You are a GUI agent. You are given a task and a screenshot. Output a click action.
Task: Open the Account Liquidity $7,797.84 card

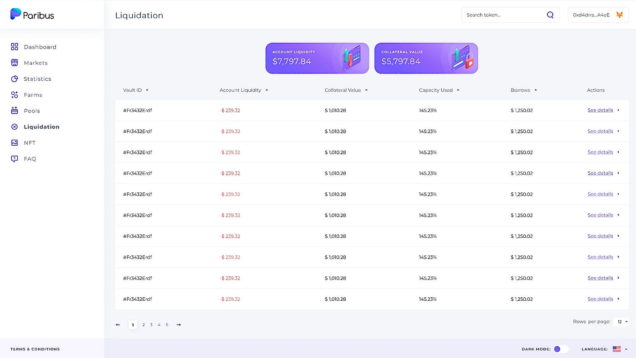coord(317,58)
